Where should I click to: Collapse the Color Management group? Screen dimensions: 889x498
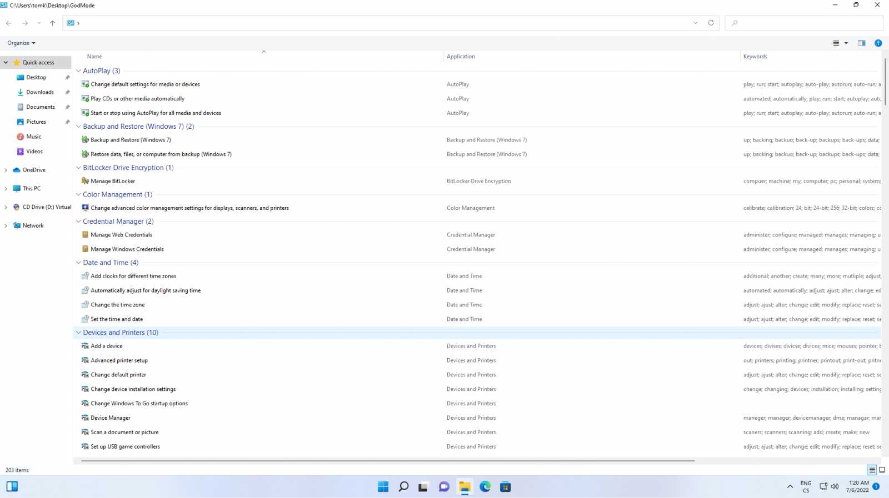[x=78, y=194]
